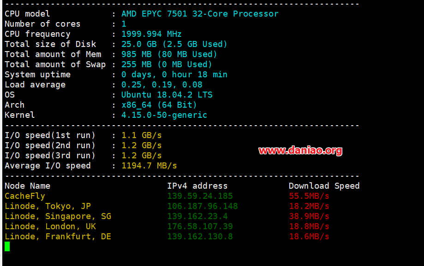Click the Linode, Tokyo, JP entry
The height and width of the screenshot is (266, 424).
point(48,206)
